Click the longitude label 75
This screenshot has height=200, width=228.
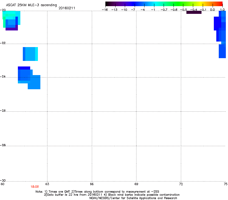coord(226,184)
